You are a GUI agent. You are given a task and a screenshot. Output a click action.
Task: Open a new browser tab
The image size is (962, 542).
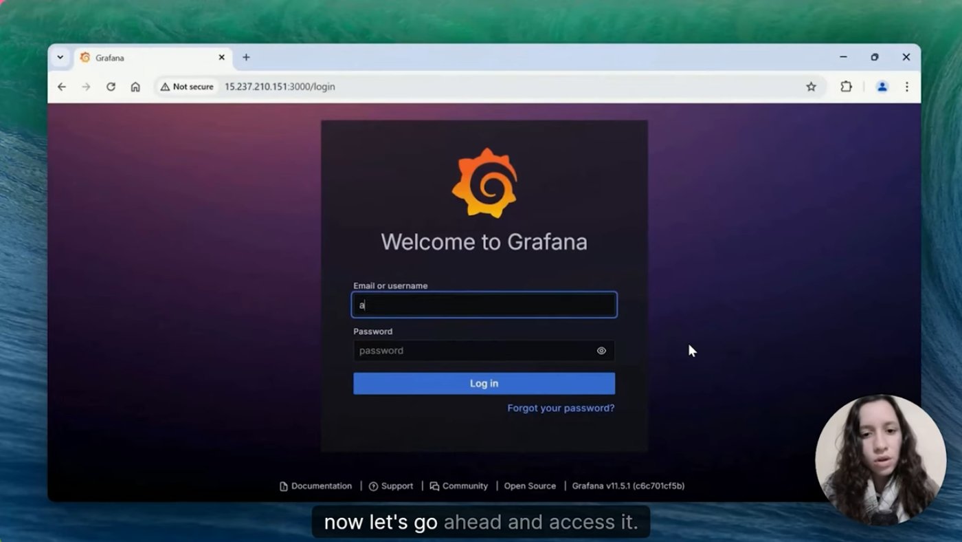246,58
